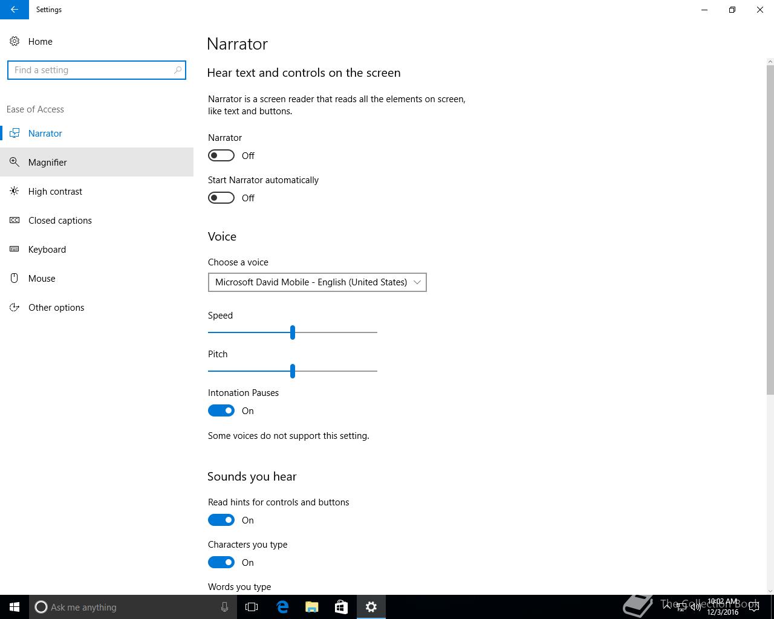Activate the Cortana microphone icon

pos(224,607)
